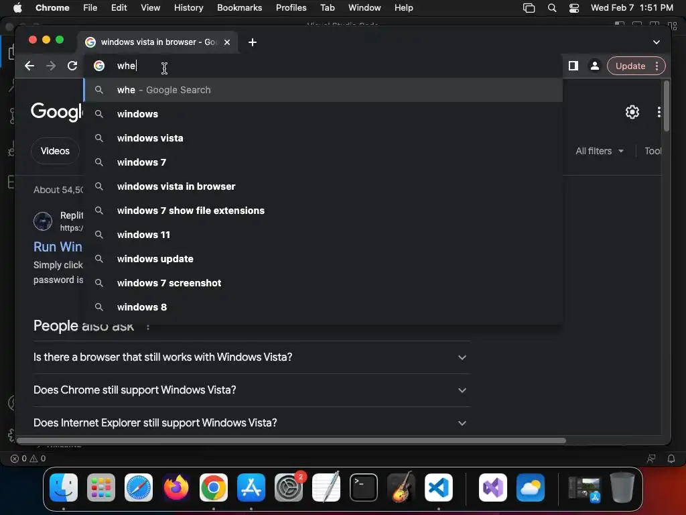Image resolution: width=686 pixels, height=515 pixels.
Task: Open People also ask options dots
Action: point(148,327)
